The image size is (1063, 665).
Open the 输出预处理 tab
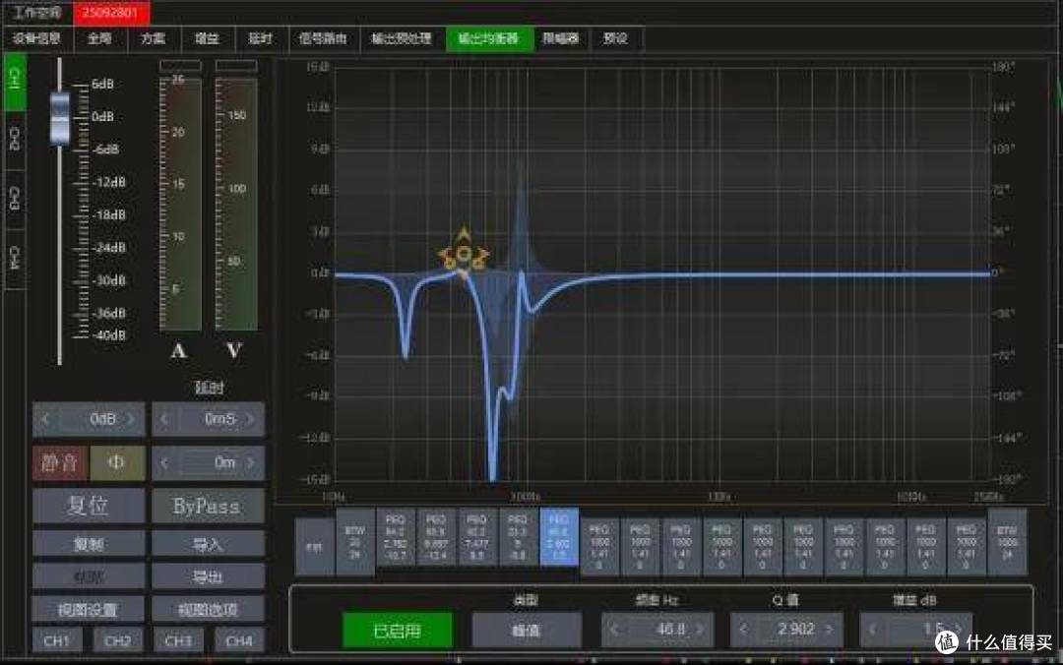(402, 38)
